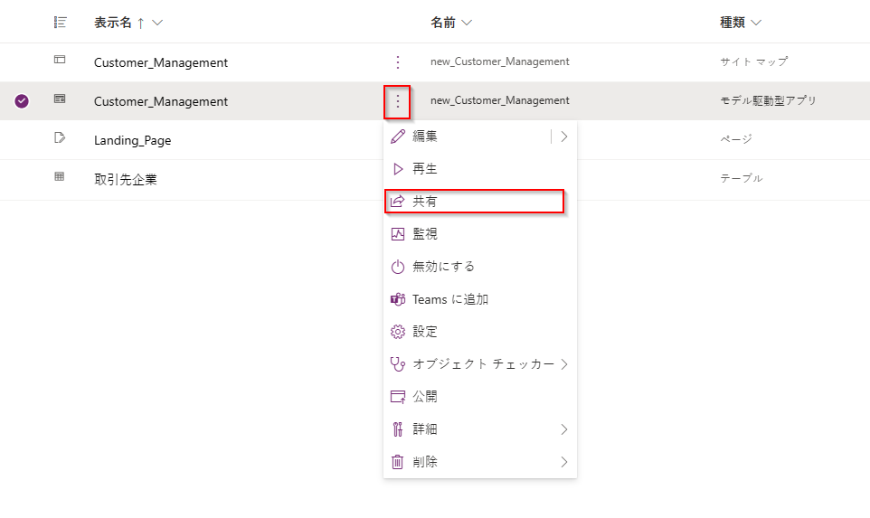Toggle the list view icon in header
The image size is (870, 518).
pyautogui.click(x=61, y=22)
